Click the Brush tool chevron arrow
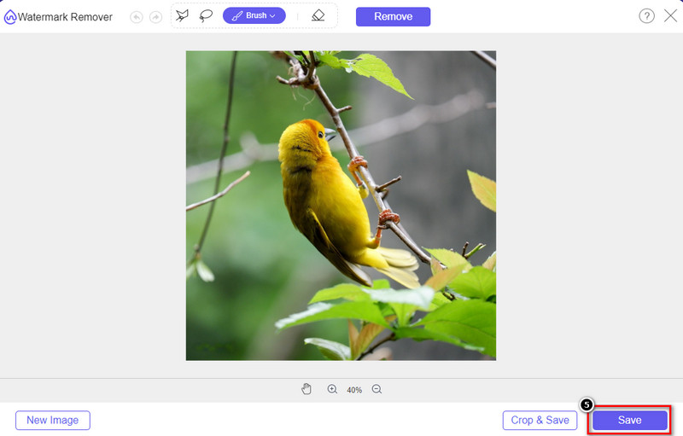Viewport: 683px width, 436px height. point(272,16)
